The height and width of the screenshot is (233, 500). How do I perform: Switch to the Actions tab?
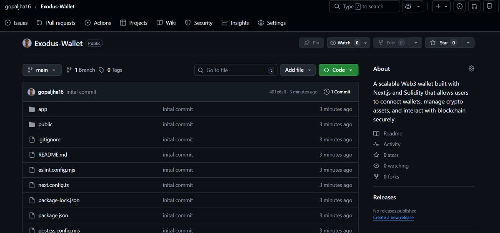(x=98, y=23)
